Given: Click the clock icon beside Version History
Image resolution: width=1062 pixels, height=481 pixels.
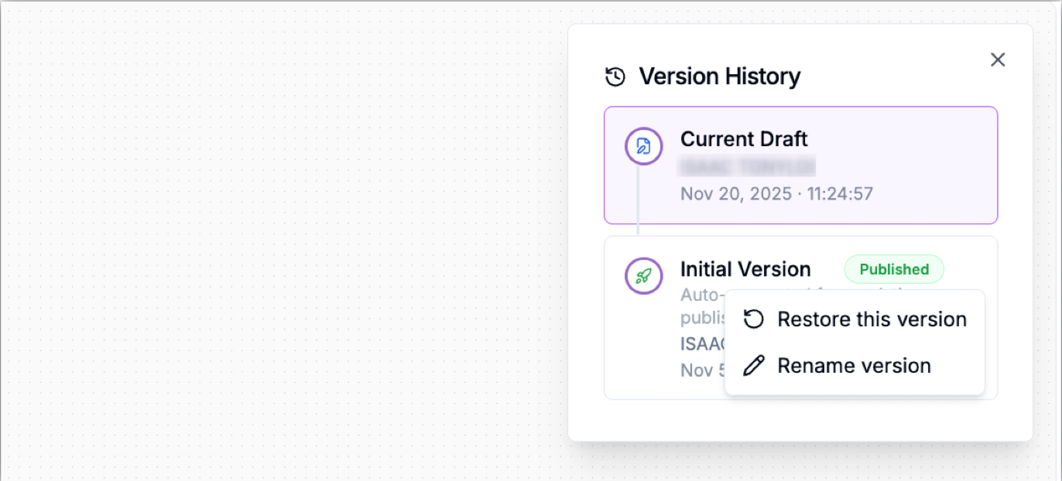Looking at the screenshot, I should (614, 76).
